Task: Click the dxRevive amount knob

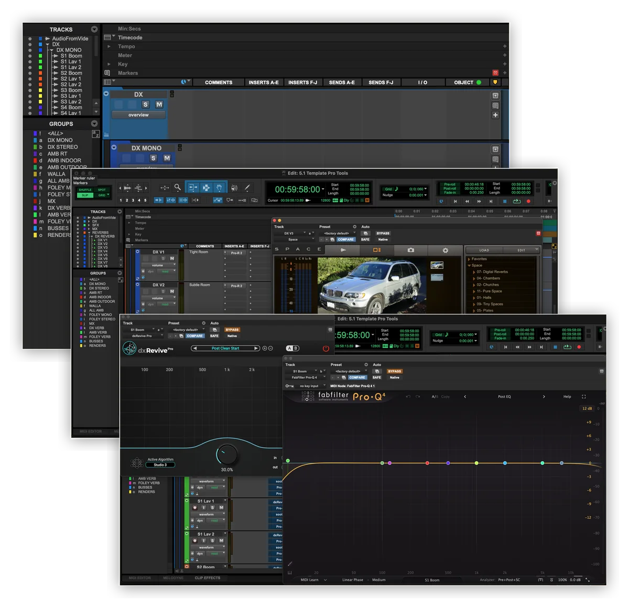Action: [x=227, y=454]
